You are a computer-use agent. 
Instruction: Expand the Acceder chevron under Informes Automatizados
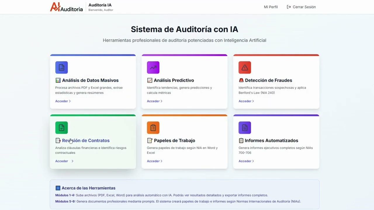click(253, 161)
